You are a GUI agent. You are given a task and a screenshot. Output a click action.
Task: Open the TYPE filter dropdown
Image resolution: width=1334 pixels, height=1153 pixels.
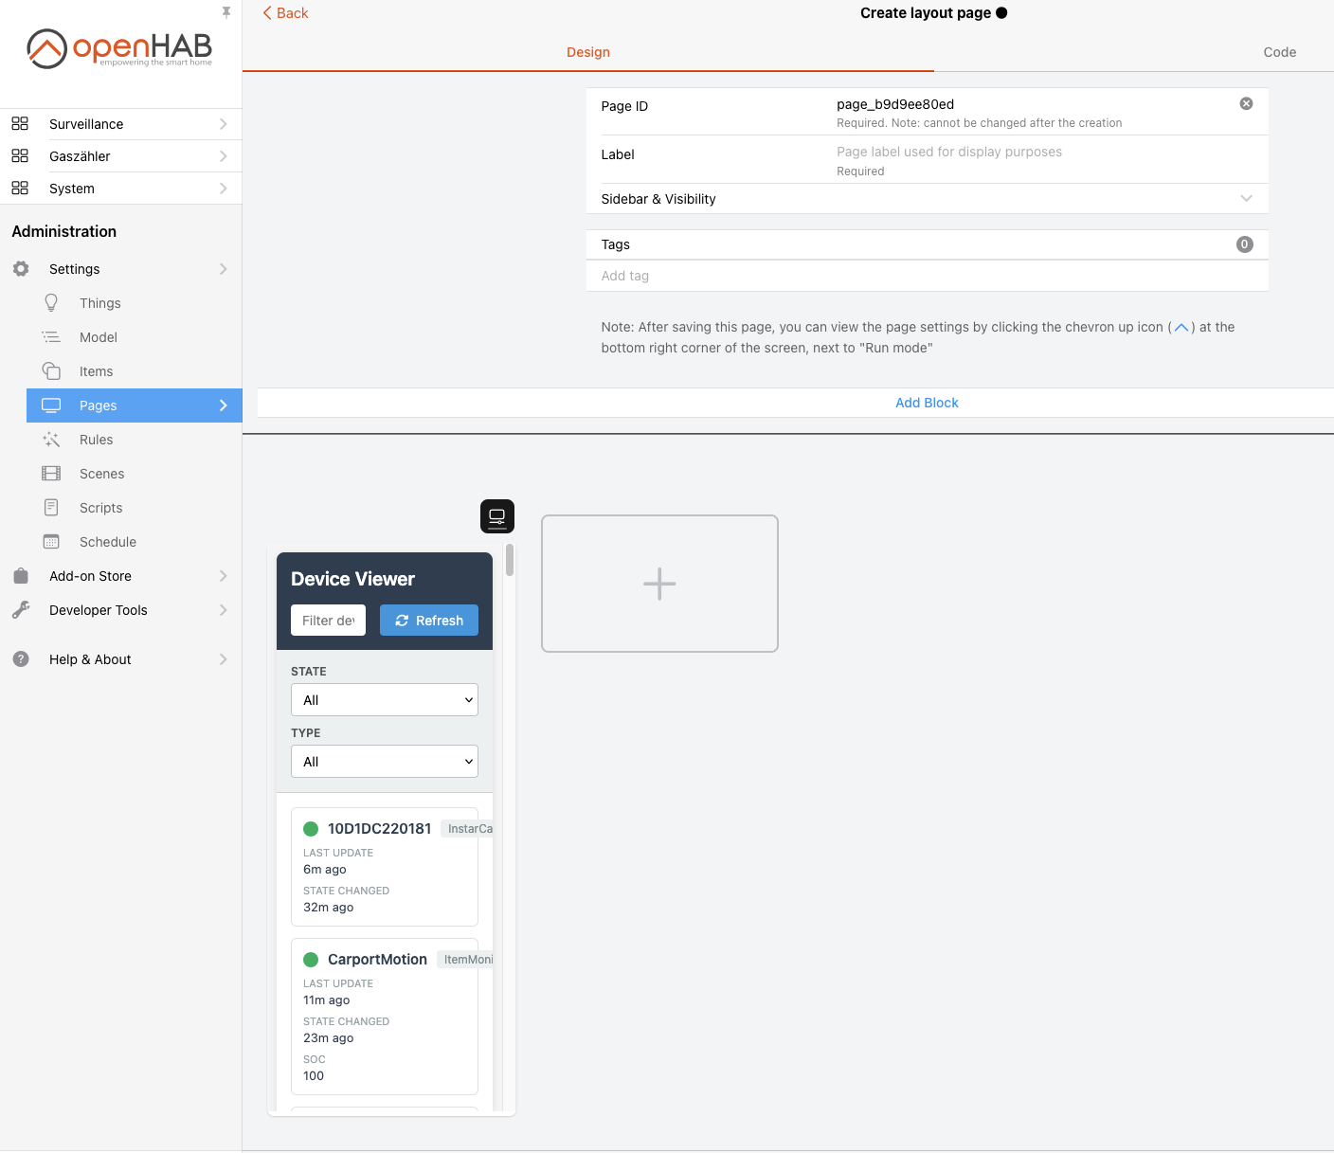coord(384,762)
